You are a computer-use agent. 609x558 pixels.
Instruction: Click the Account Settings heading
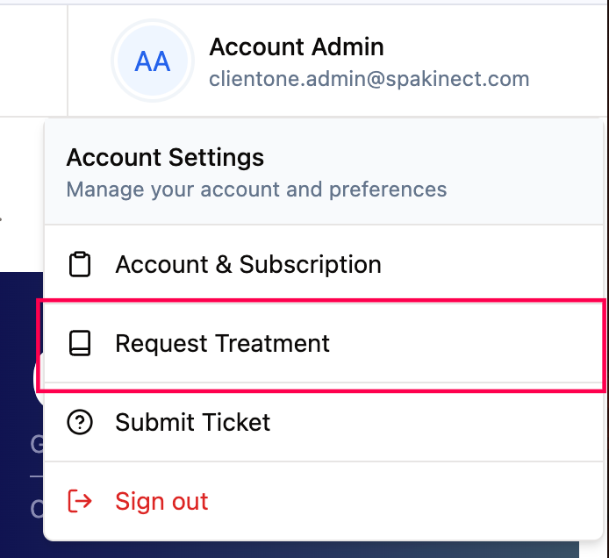point(165,157)
